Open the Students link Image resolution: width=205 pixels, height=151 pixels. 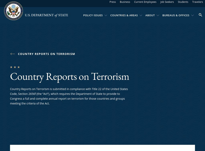[183, 2]
